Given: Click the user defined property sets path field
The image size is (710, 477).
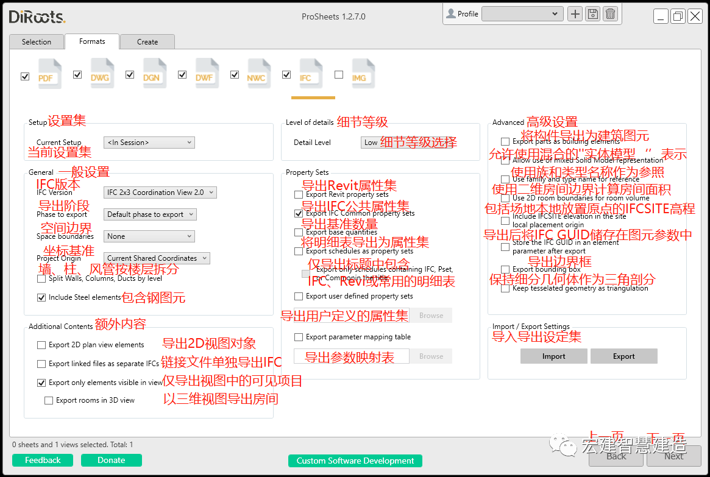Looking at the screenshot, I should [x=352, y=316].
